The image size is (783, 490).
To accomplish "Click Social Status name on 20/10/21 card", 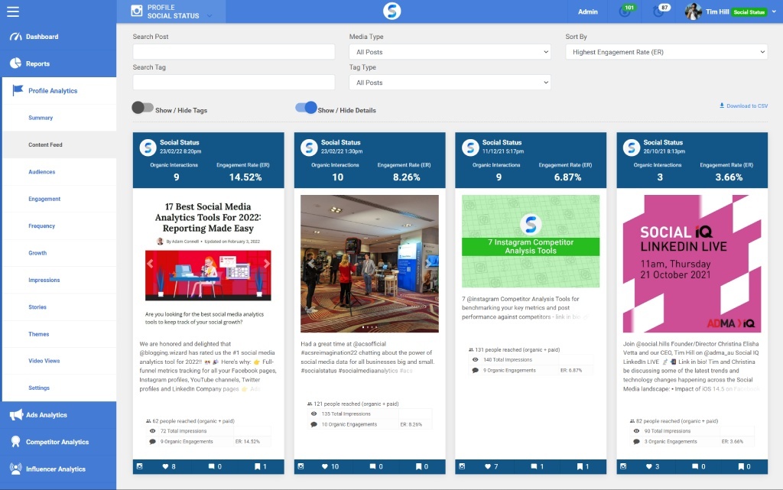I will [663, 142].
